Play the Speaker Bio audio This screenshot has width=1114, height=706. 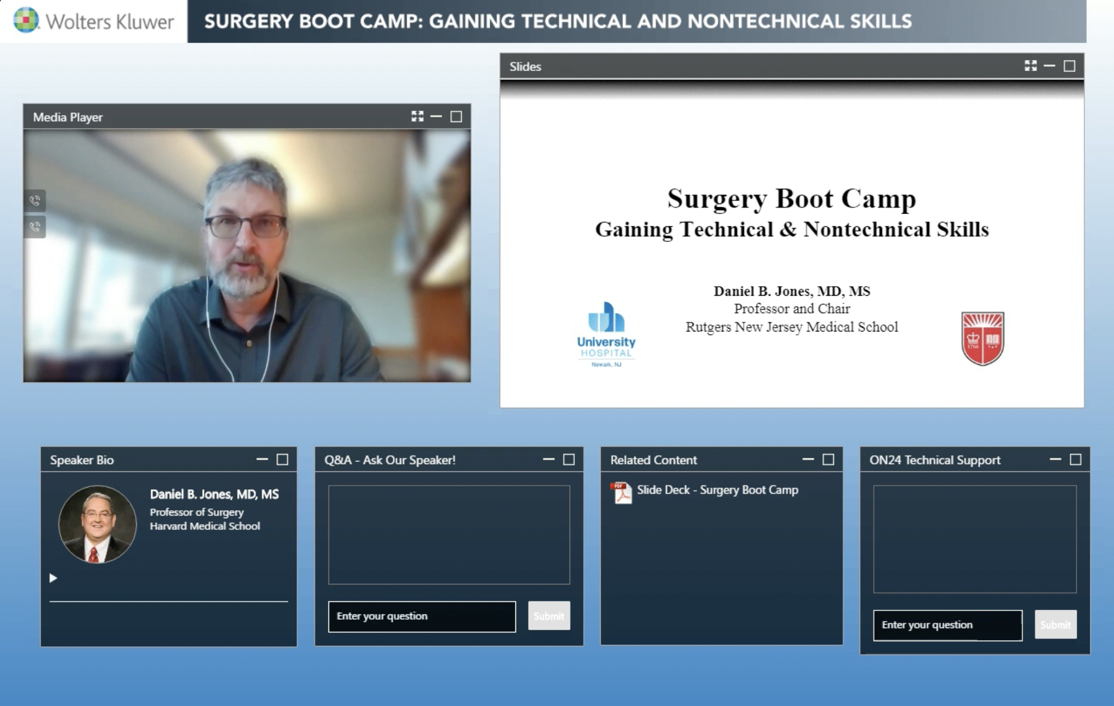click(53, 578)
